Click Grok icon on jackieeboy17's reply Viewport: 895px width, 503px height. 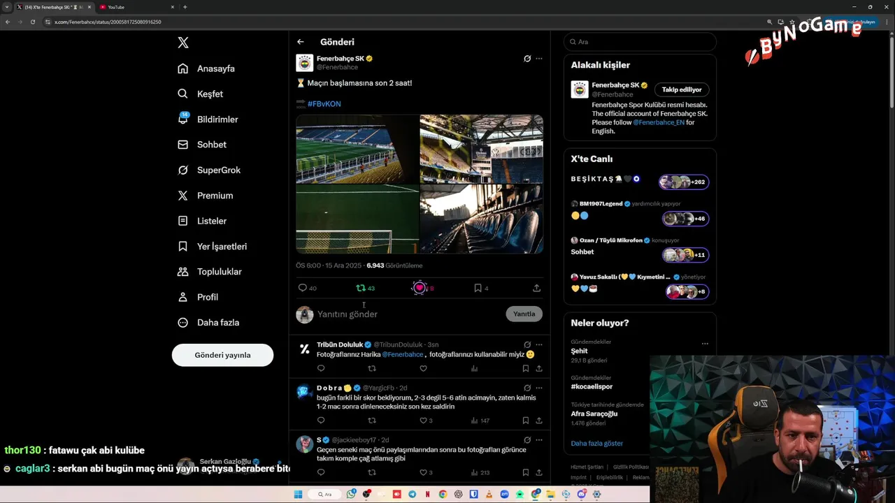coord(527,440)
